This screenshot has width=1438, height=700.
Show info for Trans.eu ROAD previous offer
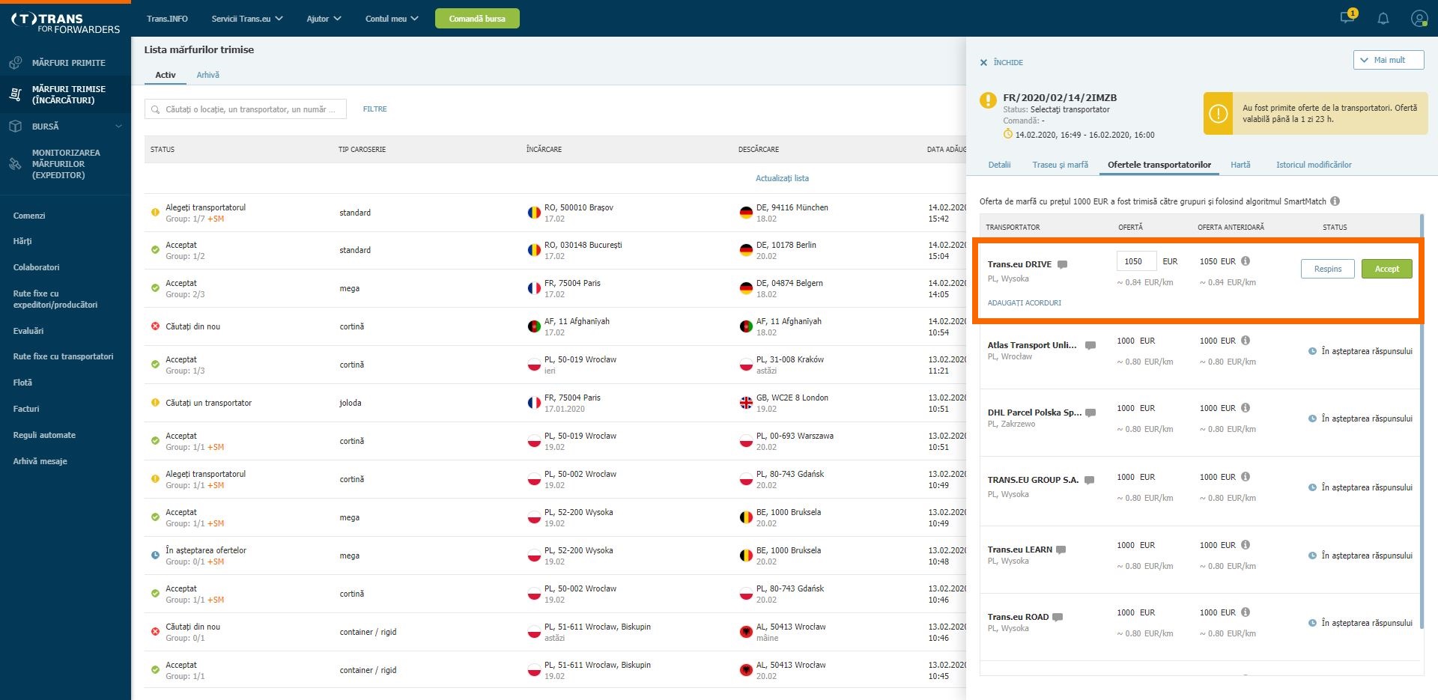[1246, 612]
